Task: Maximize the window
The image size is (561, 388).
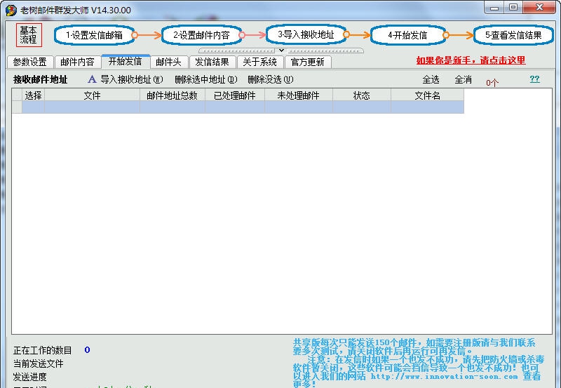Action: [x=513, y=8]
